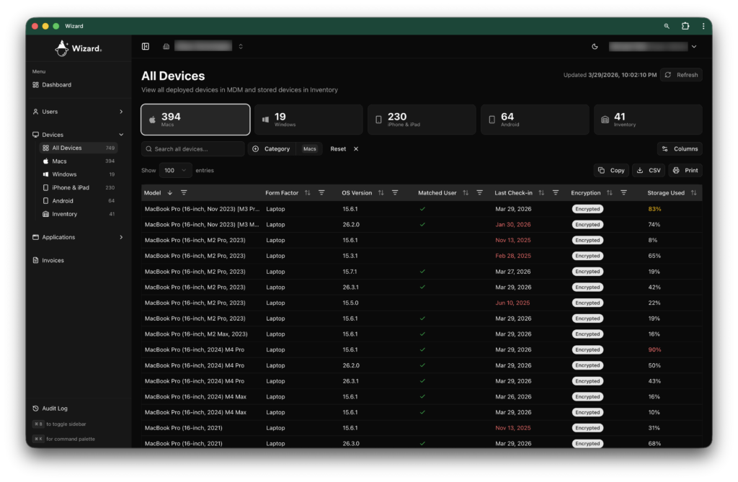Sort by Storage Used column arrows
This screenshot has width=738, height=482.
point(693,193)
